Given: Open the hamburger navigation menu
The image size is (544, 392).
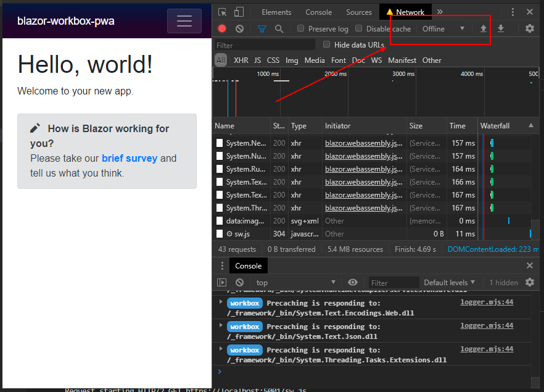Looking at the screenshot, I should [184, 21].
